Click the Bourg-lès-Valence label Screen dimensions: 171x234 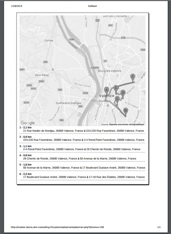click(x=109, y=71)
